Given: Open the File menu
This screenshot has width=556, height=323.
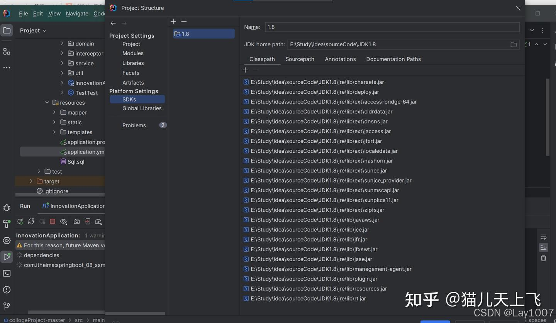Looking at the screenshot, I should 23,14.
